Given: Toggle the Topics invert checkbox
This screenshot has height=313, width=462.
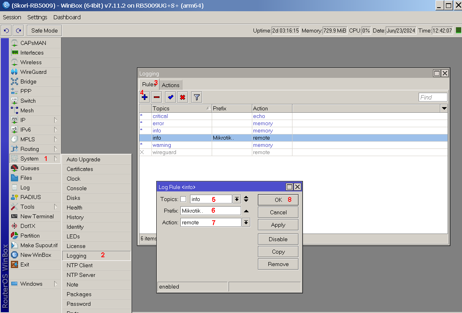Looking at the screenshot, I should pos(183,199).
